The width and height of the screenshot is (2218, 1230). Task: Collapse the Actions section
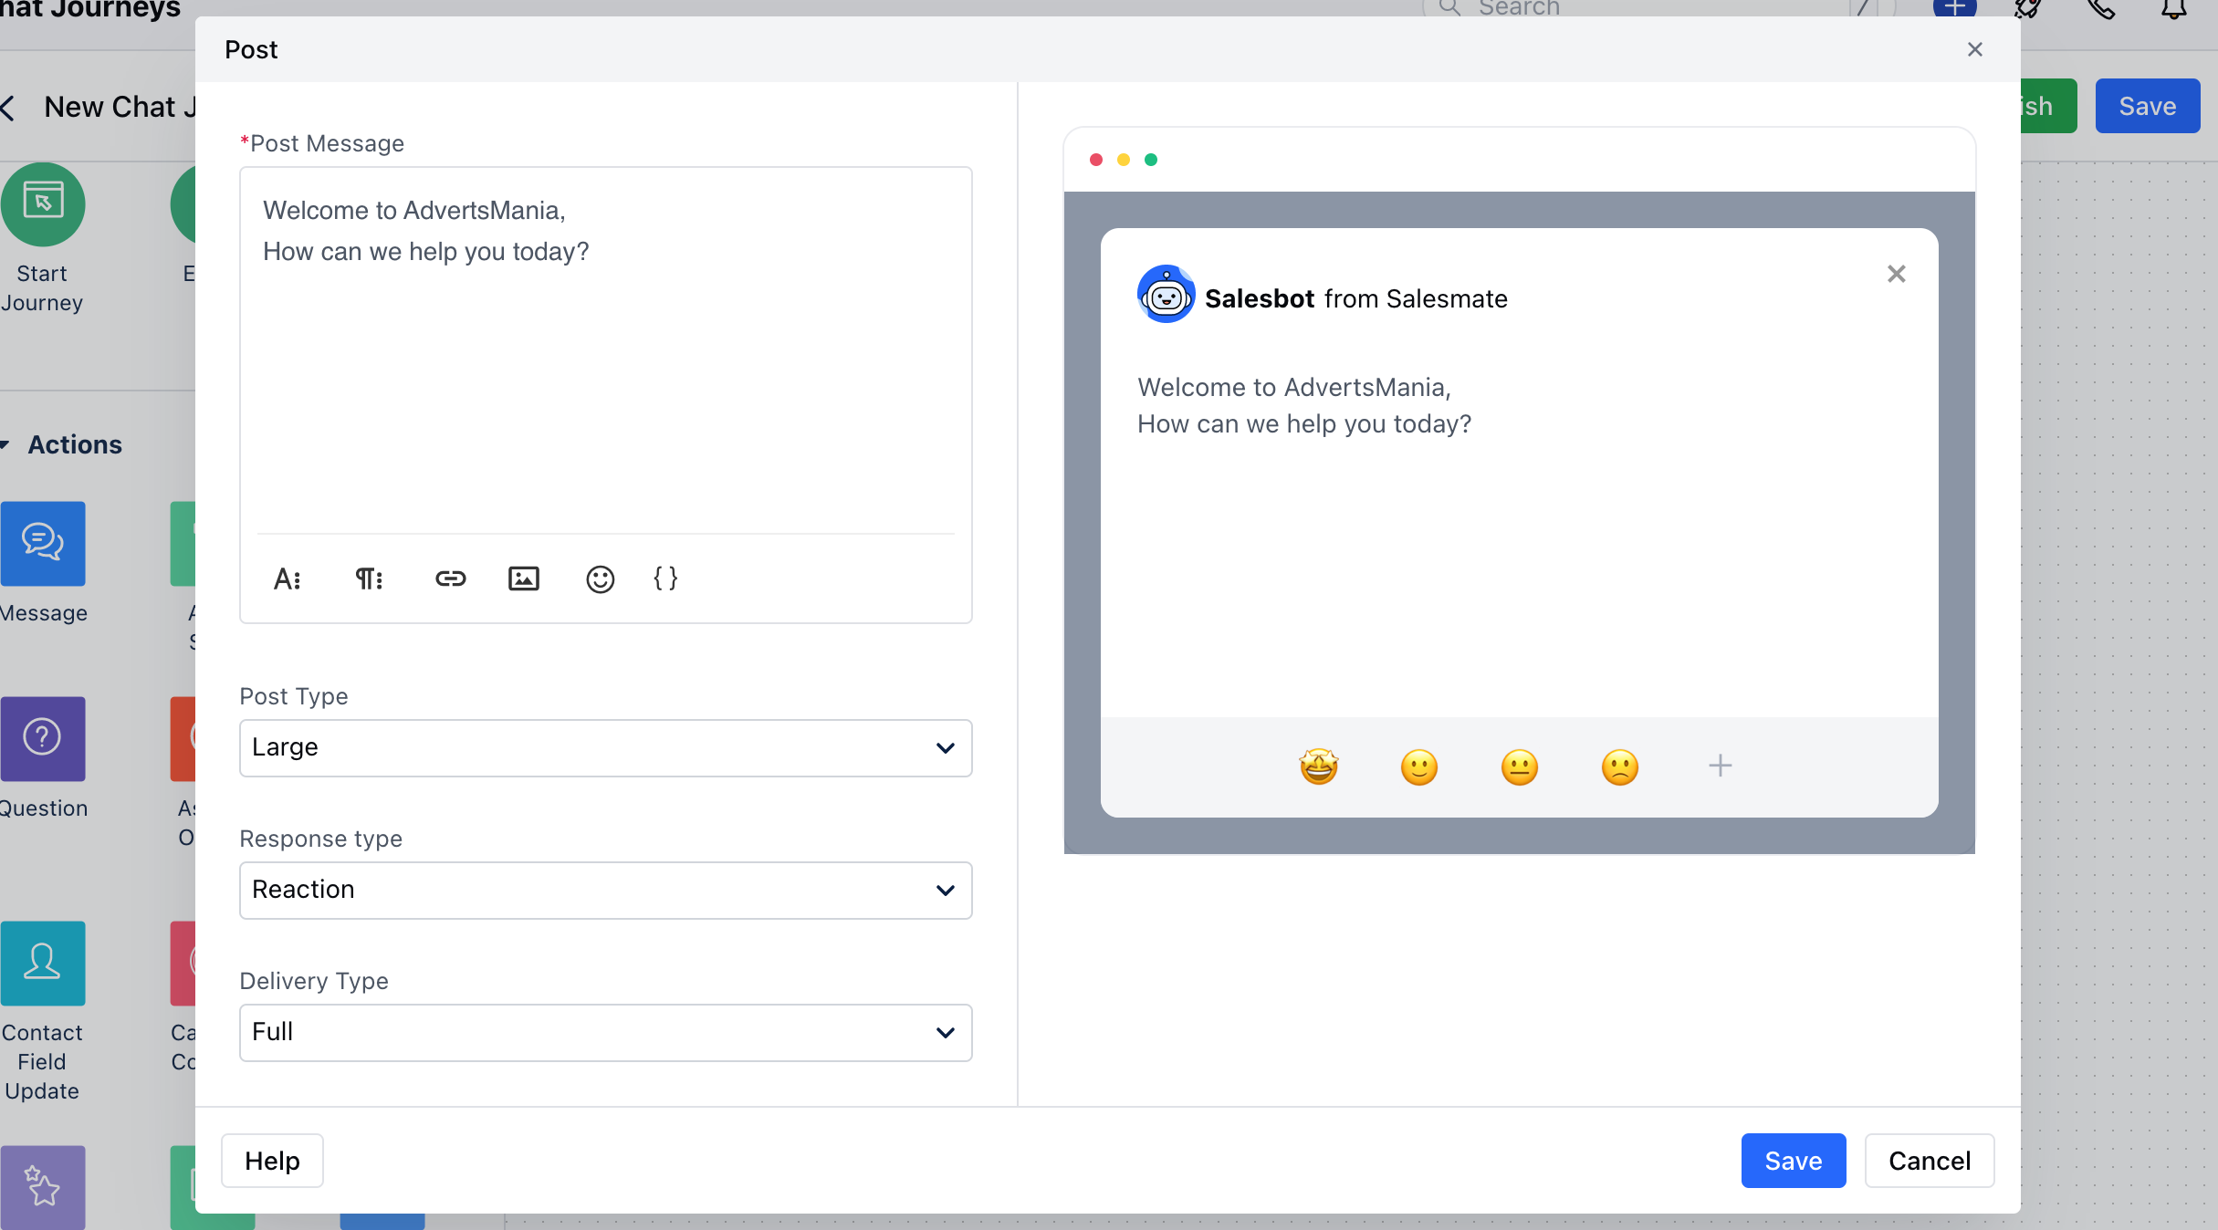coord(5,445)
